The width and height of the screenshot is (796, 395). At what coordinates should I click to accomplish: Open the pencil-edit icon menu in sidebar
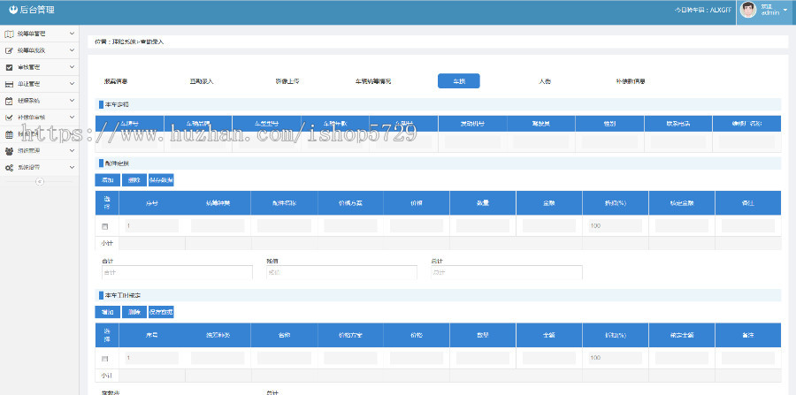(9, 50)
